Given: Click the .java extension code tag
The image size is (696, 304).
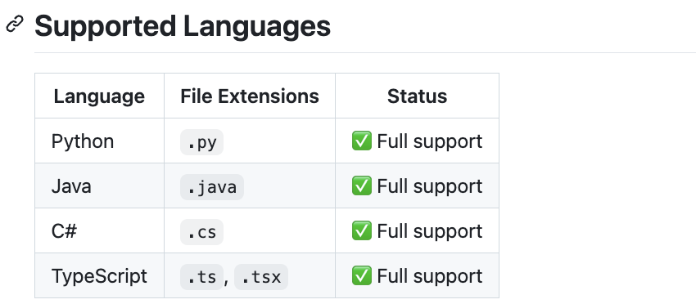Looking at the screenshot, I should pyautogui.click(x=212, y=187).
